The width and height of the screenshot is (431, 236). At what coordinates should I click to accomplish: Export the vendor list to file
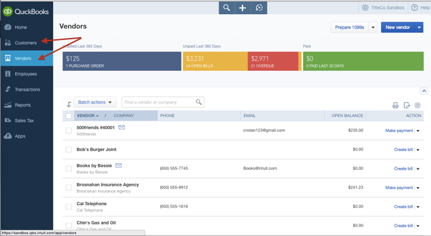pyautogui.click(x=407, y=105)
